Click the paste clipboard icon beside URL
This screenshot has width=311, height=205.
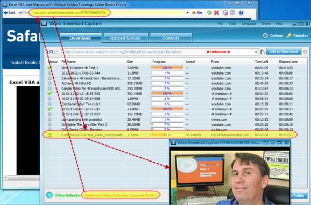(x=262, y=52)
